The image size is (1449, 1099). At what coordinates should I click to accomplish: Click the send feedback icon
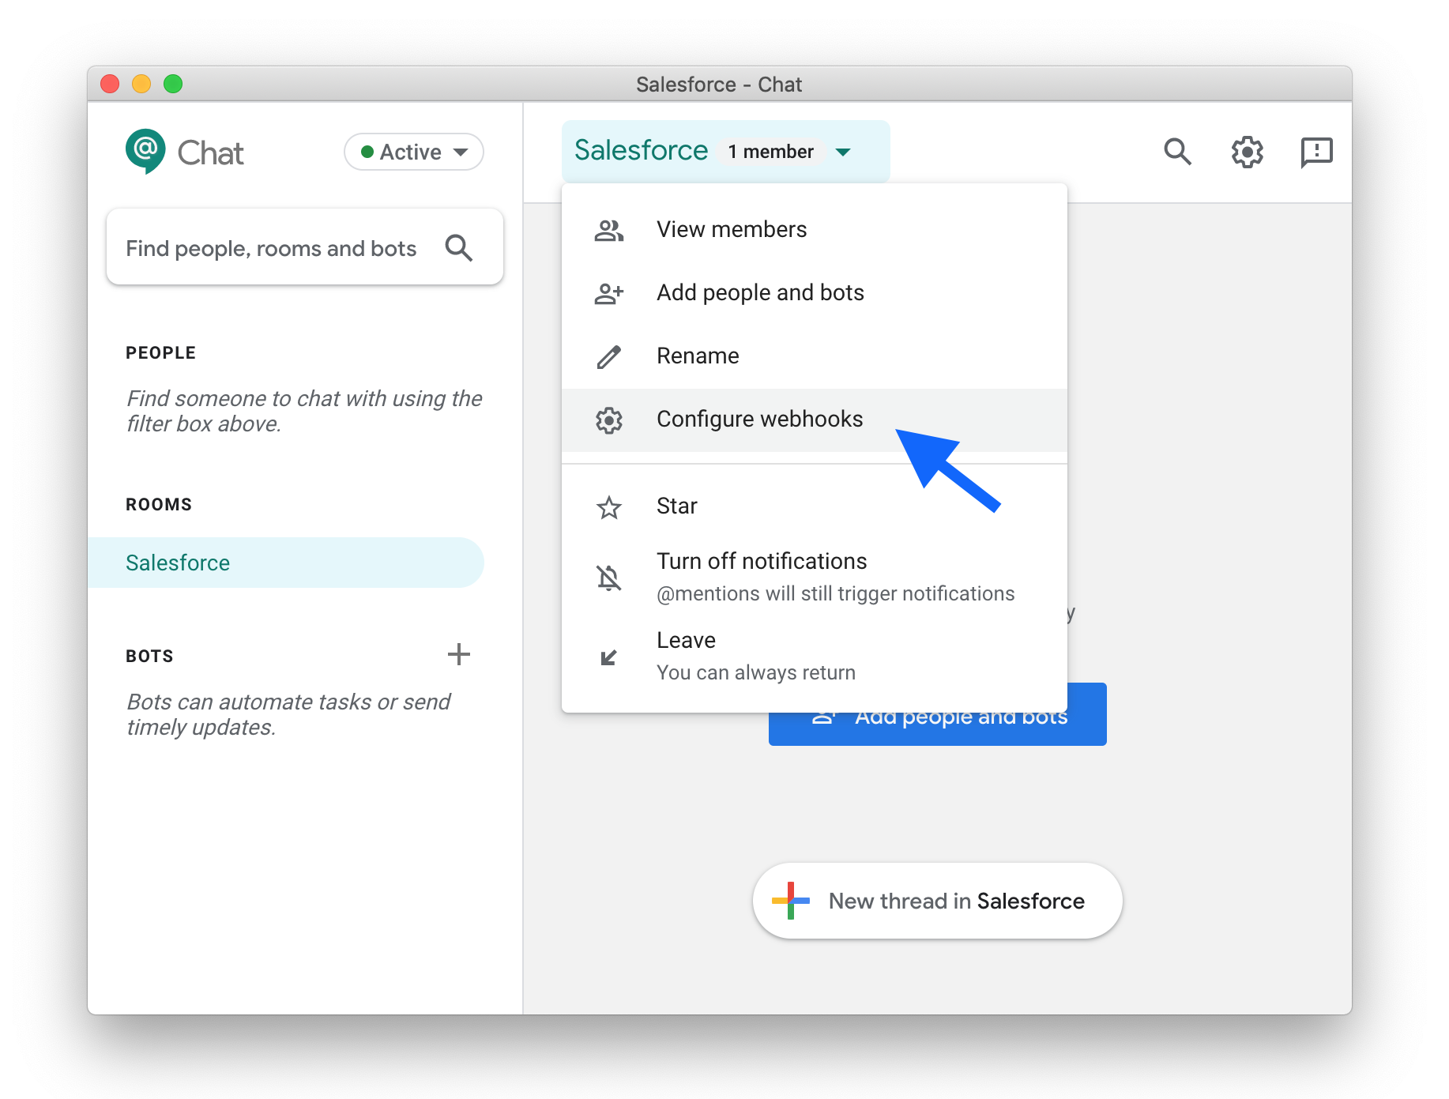pyautogui.click(x=1317, y=152)
